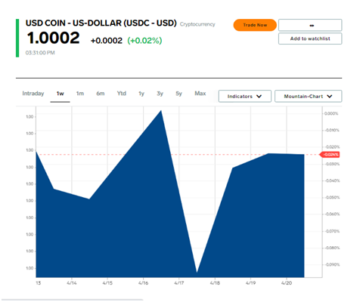
Task: Click the (+0.02%) percent change
Action: coord(144,41)
